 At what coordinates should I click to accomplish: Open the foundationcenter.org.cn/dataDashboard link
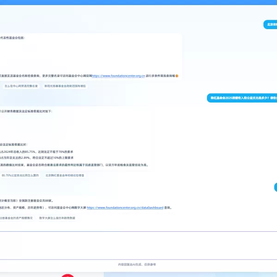pyautogui.click(x=125, y=208)
